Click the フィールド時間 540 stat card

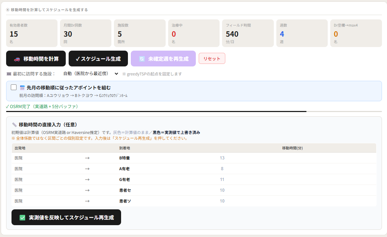coord(248,33)
